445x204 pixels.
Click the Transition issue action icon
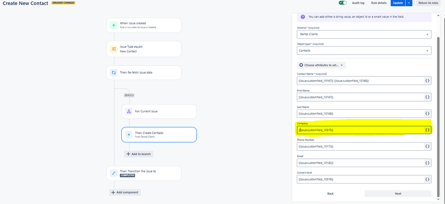(x=114, y=173)
